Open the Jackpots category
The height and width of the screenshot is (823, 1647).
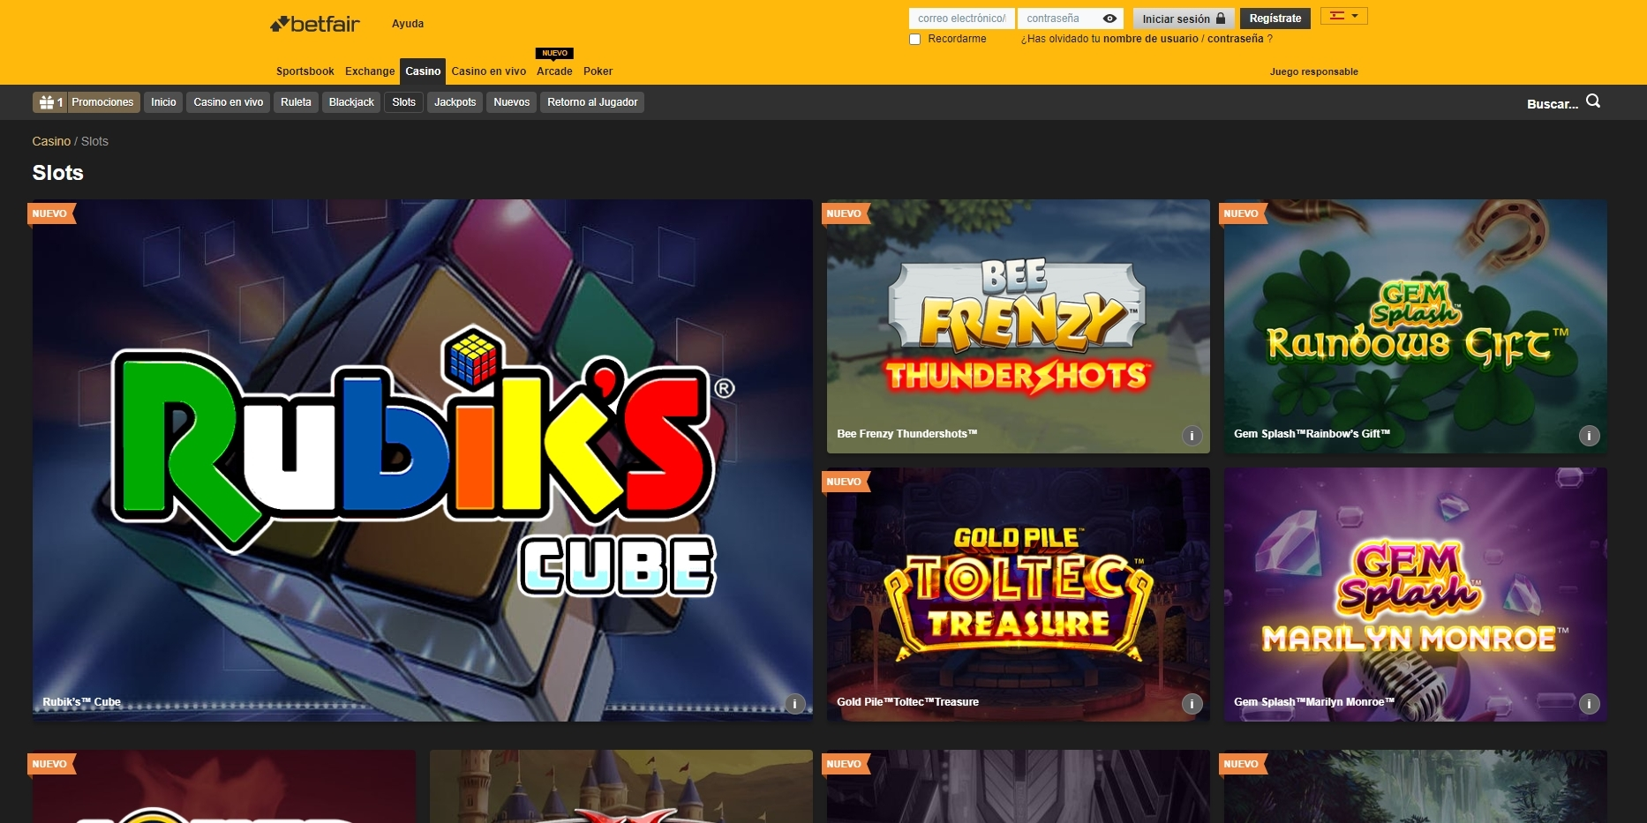point(455,102)
